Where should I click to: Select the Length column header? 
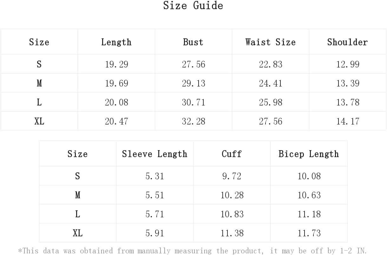coord(116,42)
